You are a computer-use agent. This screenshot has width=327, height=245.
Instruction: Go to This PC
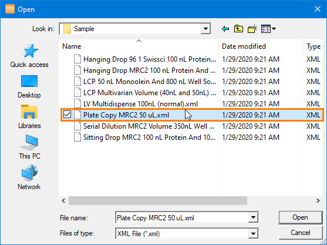click(x=29, y=147)
